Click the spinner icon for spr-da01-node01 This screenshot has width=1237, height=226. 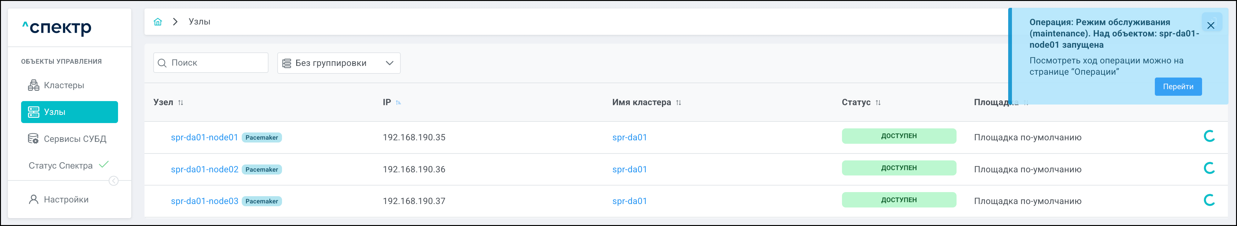click(x=1209, y=137)
